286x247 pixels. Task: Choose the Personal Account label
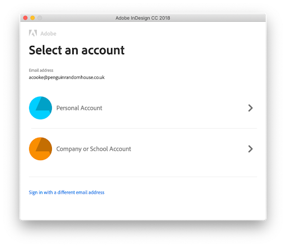click(x=79, y=108)
